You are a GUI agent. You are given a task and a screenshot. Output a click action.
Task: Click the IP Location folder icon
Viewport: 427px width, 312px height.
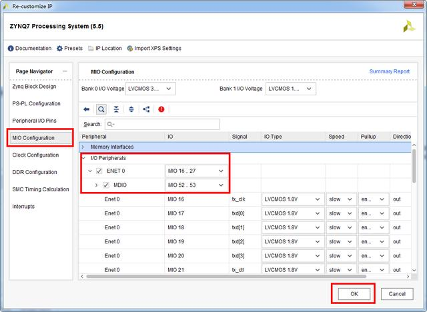[x=91, y=49]
